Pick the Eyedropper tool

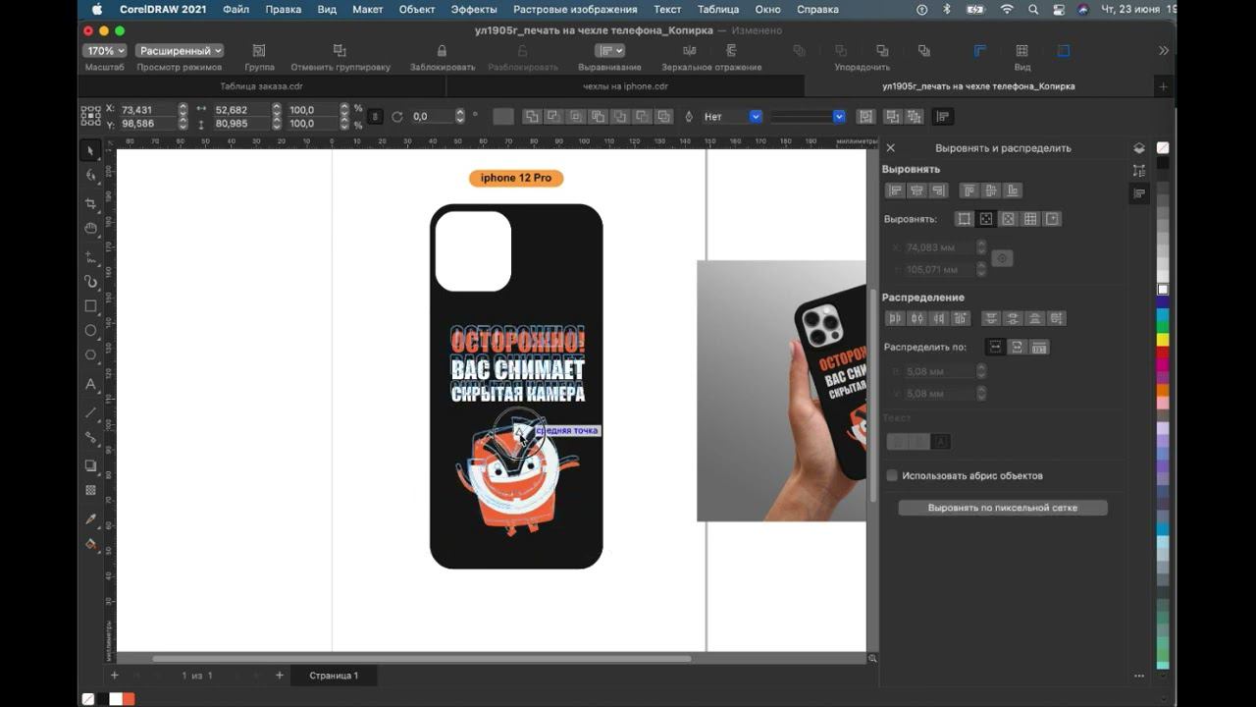tap(91, 517)
